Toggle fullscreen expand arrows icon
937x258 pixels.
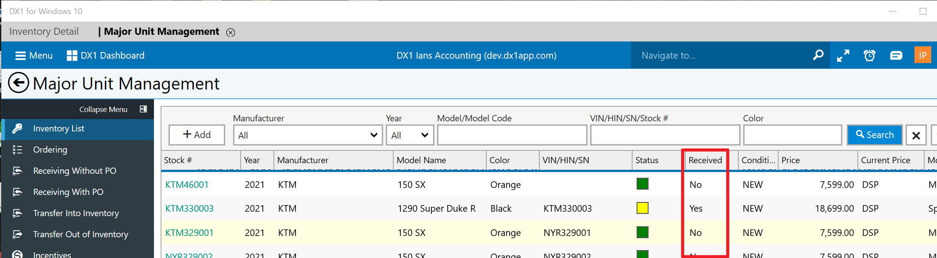tap(843, 56)
